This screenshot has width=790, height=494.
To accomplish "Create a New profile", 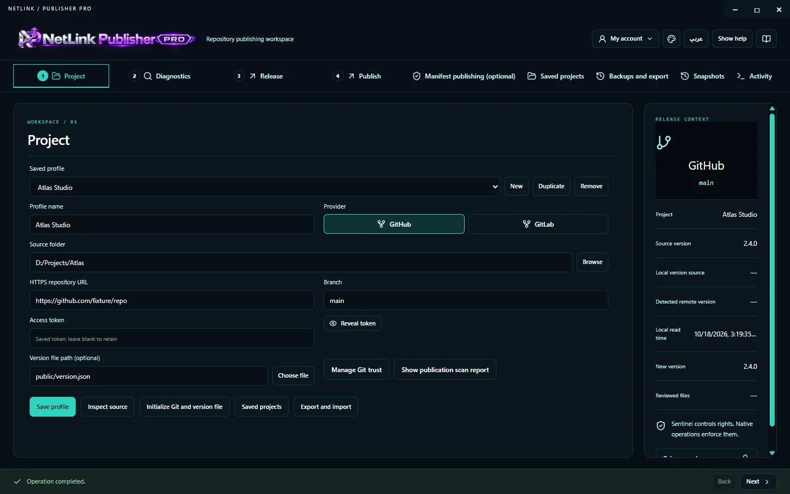I will coord(516,186).
